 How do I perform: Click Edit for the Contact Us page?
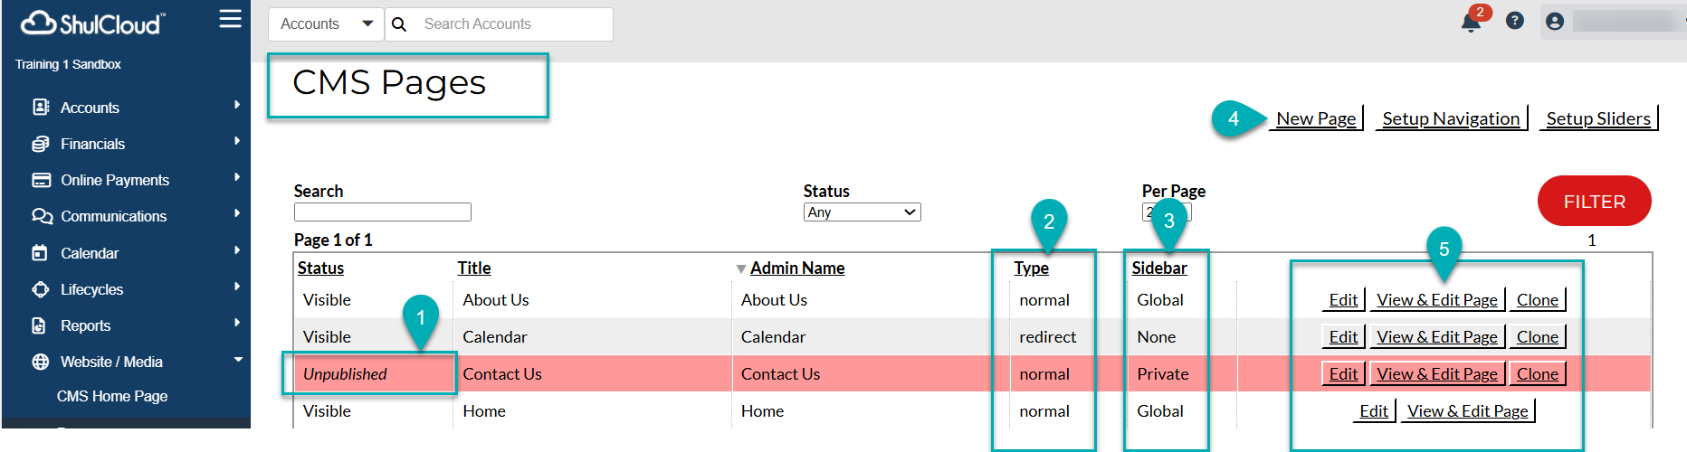pos(1343,374)
